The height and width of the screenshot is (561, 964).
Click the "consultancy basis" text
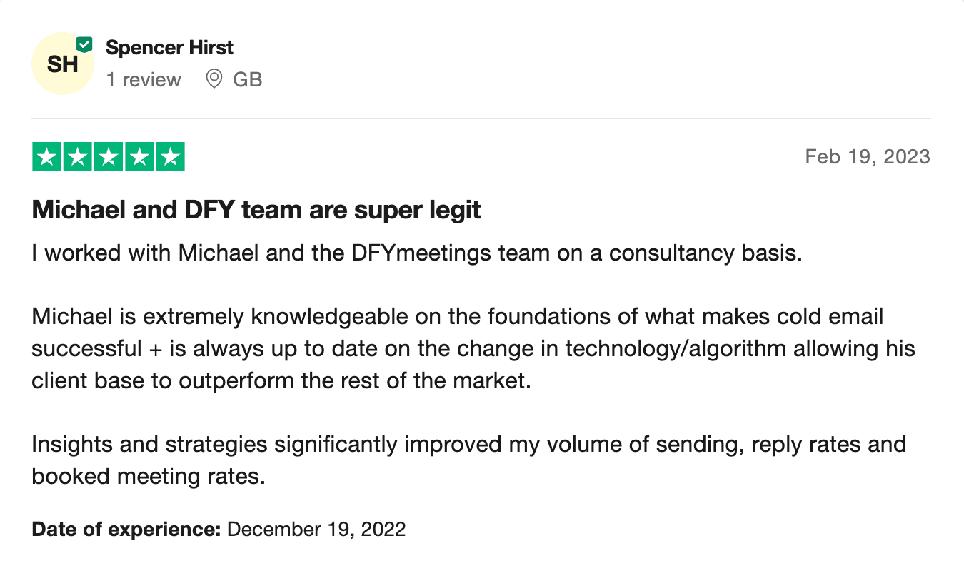click(706, 253)
